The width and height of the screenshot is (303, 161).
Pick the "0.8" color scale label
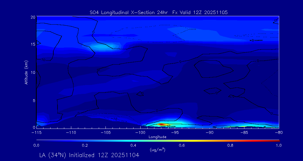[x=230, y=145]
